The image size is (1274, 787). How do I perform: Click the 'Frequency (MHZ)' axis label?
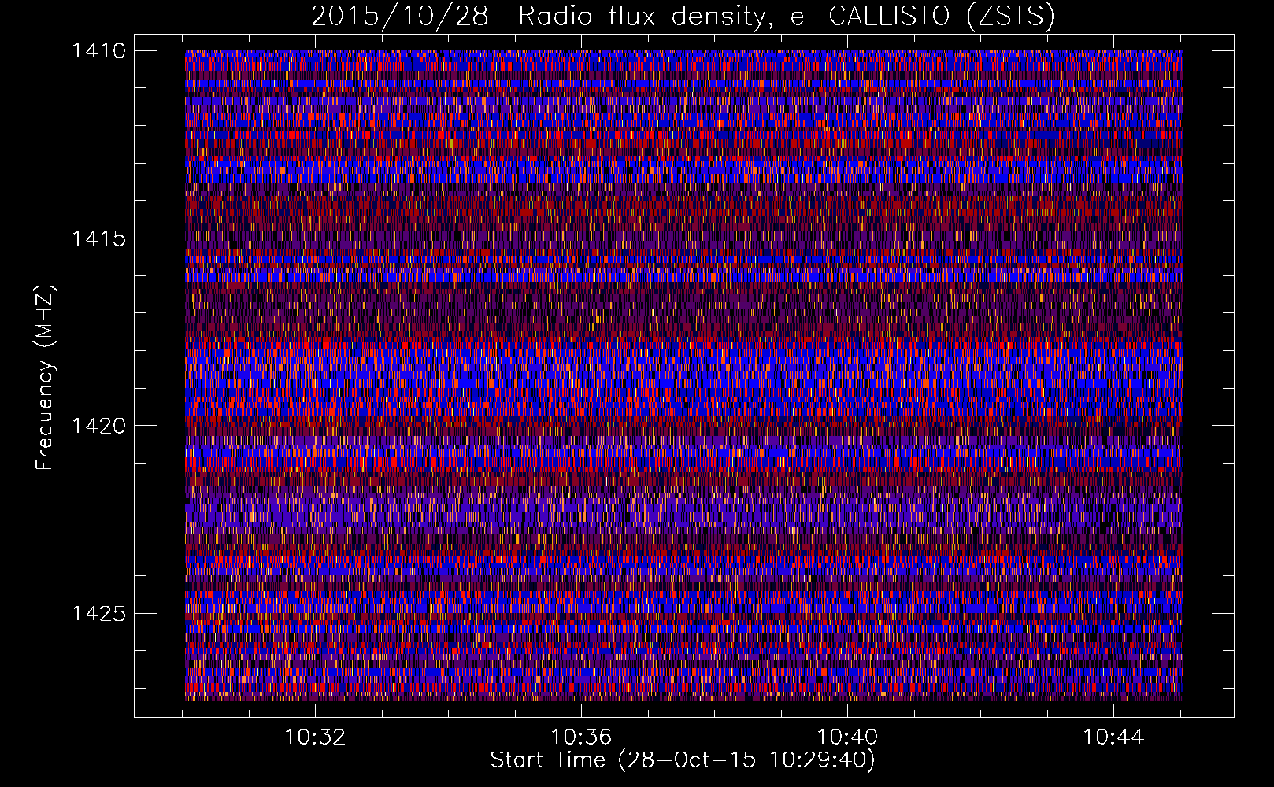point(46,378)
